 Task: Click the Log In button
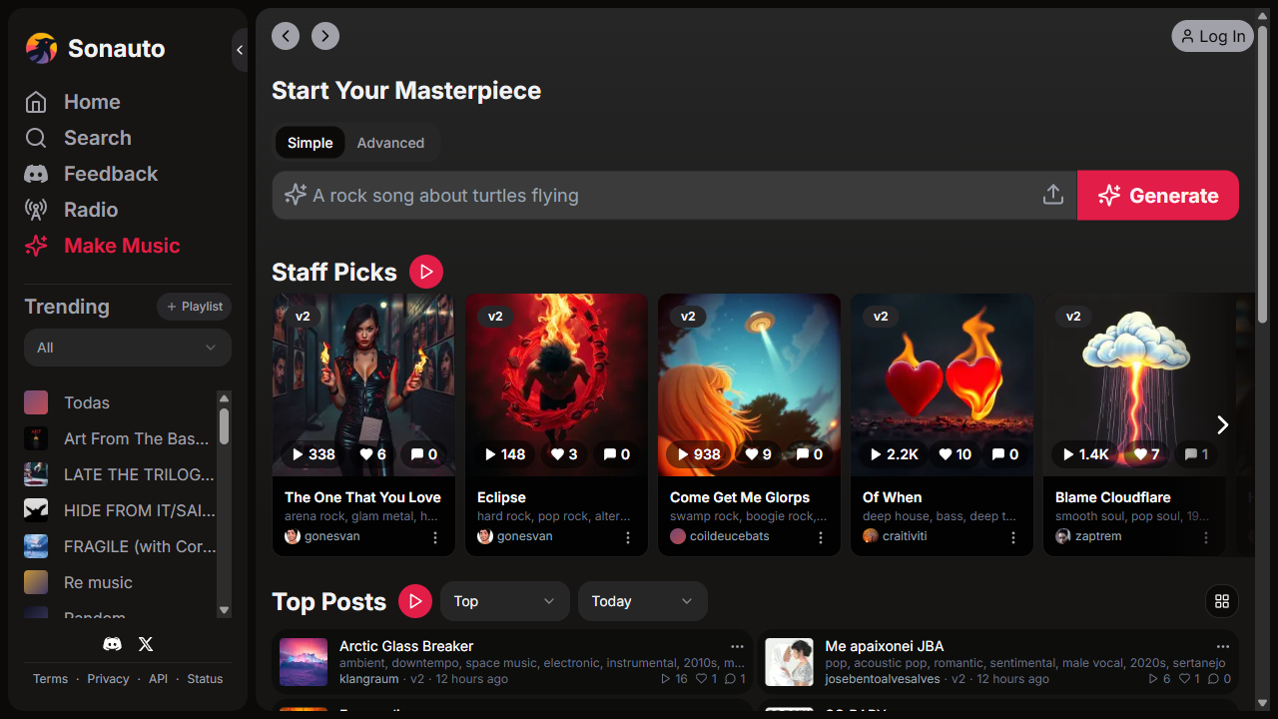pos(1212,36)
